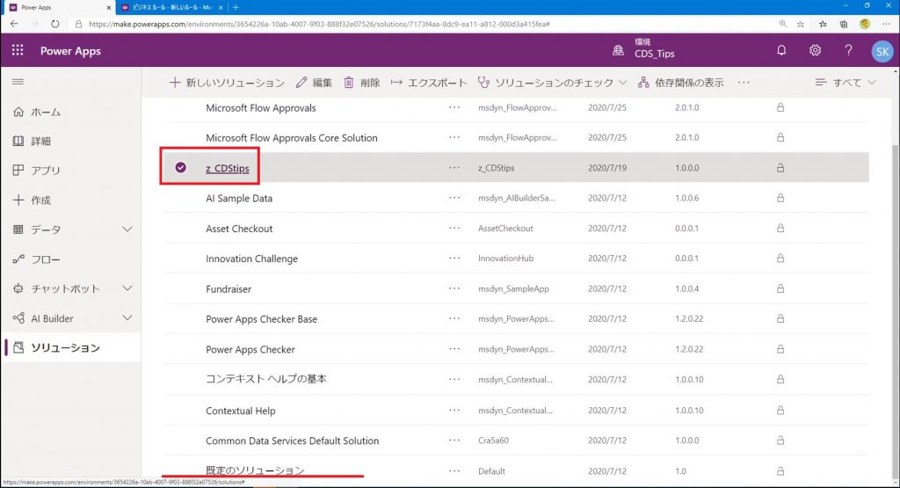
Task: Click 編集 in the command bar
Action: (x=314, y=83)
